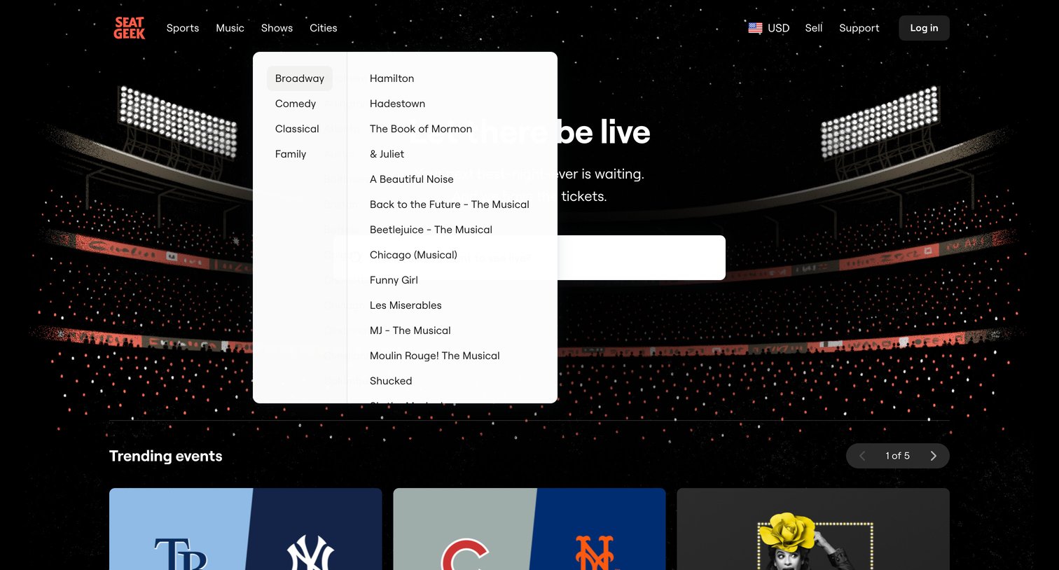Image resolution: width=1059 pixels, height=570 pixels.
Task: Click the Trending events heading
Action: tap(165, 456)
